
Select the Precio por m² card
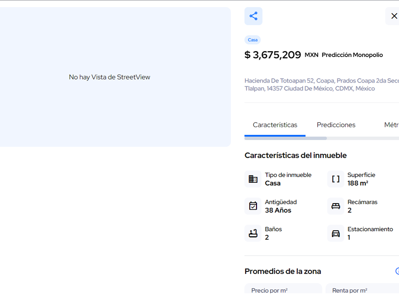pyautogui.click(x=283, y=290)
